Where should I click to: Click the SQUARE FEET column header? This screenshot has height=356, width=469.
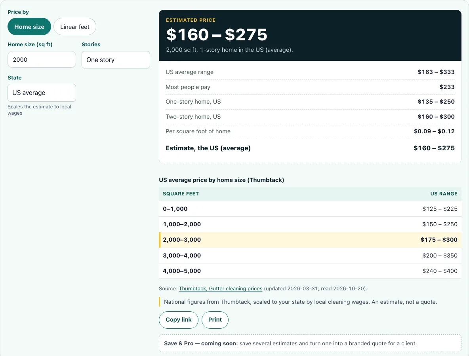[x=181, y=194]
